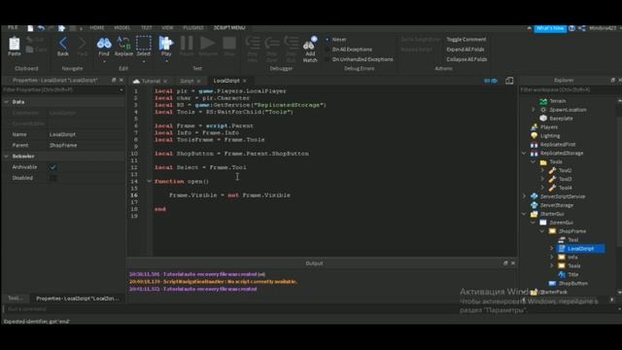Click the Undo arrow in quick access bar
The image size is (622, 350).
[x=41, y=28]
